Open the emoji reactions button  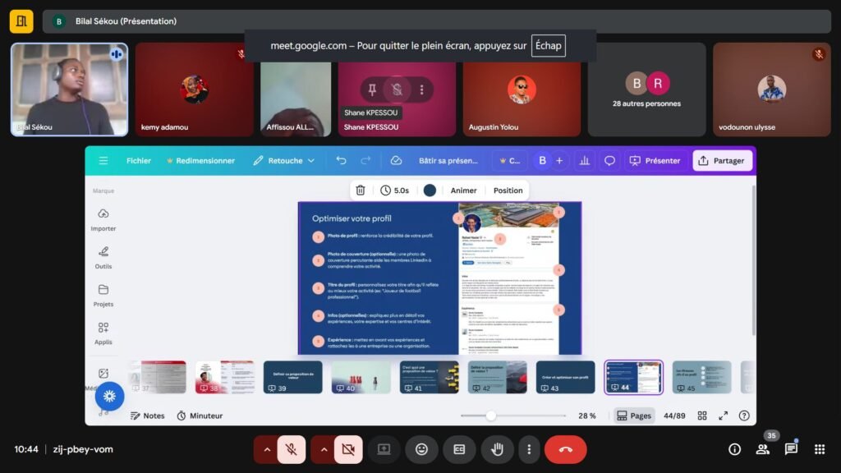421,449
